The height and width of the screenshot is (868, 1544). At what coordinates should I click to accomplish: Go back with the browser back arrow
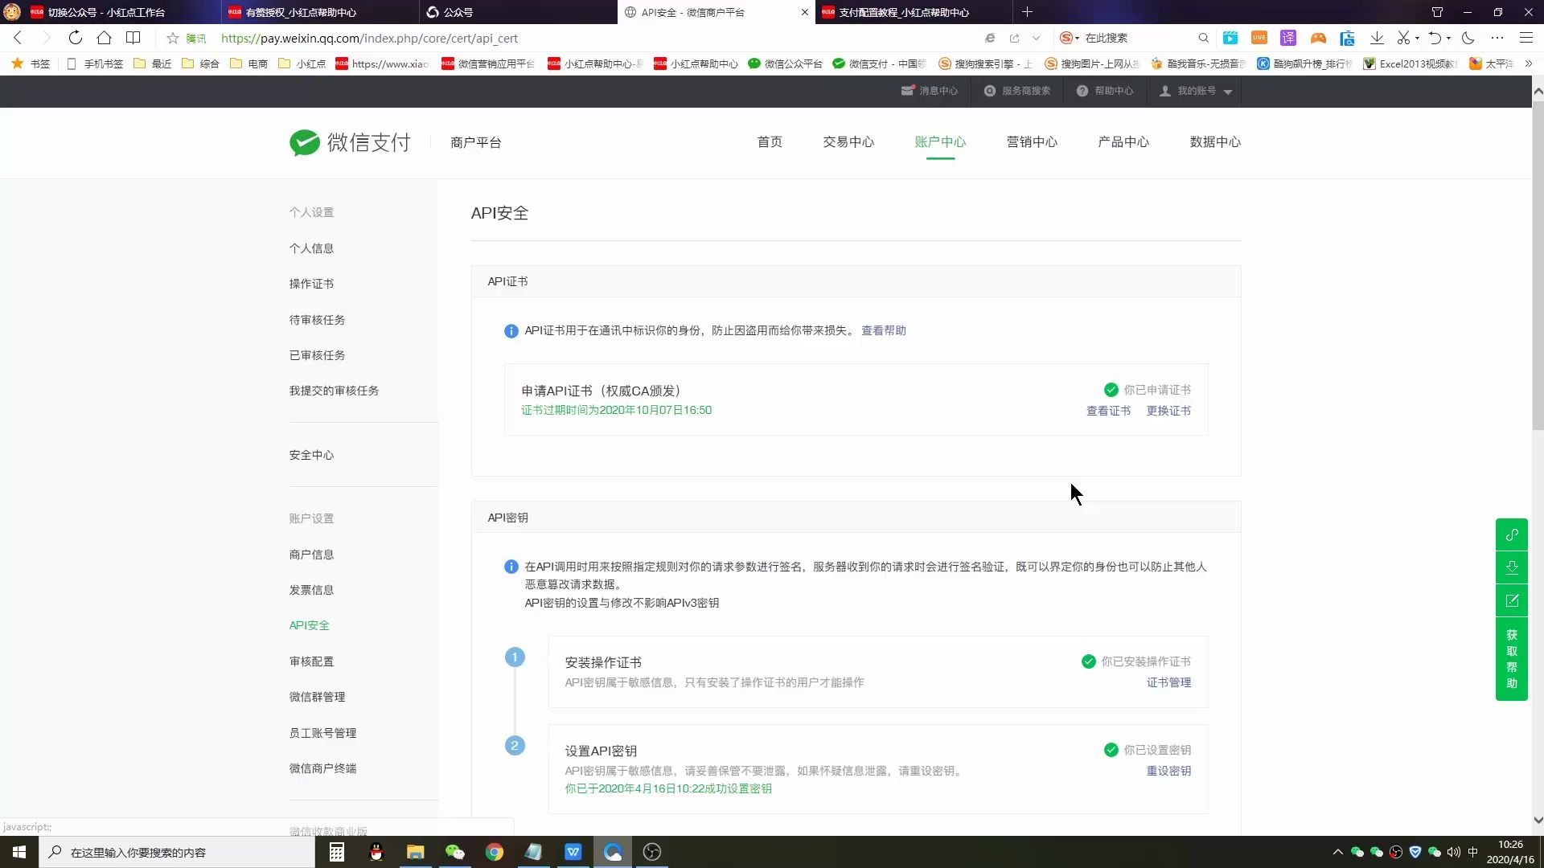[x=18, y=38]
